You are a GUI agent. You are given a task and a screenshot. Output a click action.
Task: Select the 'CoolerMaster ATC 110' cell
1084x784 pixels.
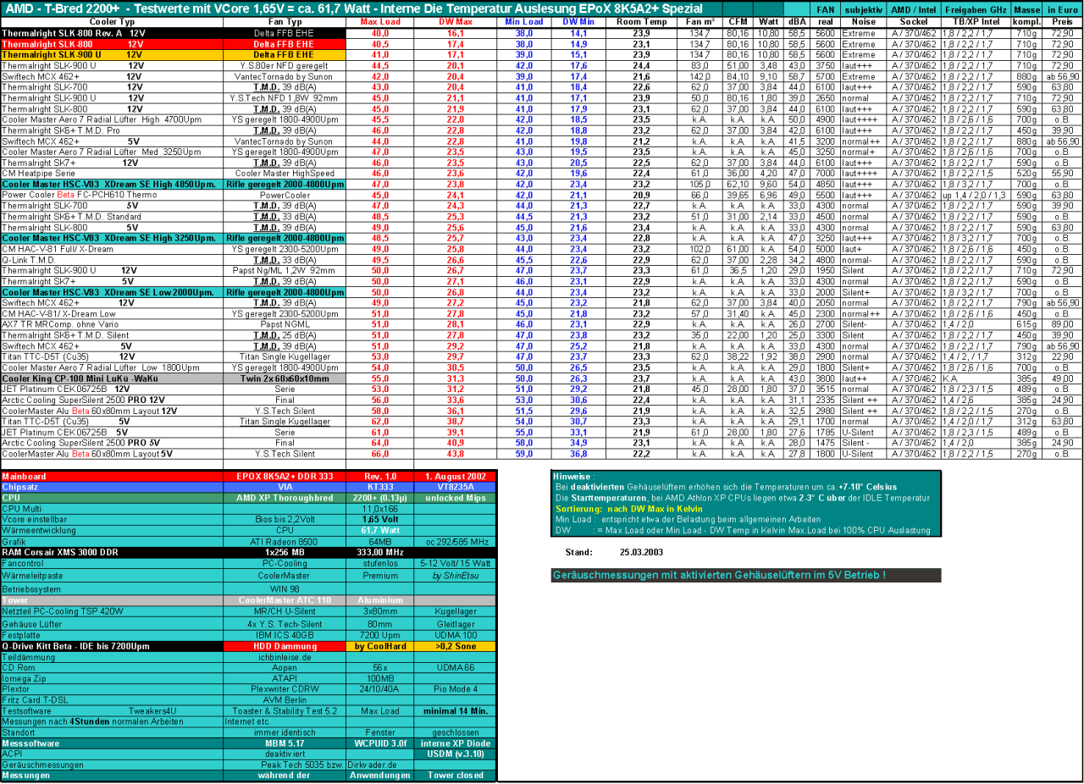pos(285,599)
